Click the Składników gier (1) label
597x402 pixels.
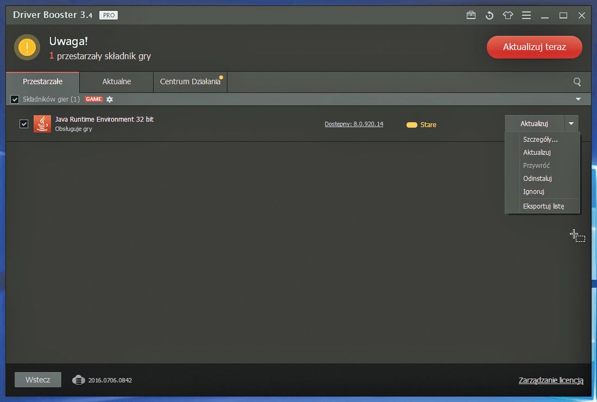tap(52, 99)
